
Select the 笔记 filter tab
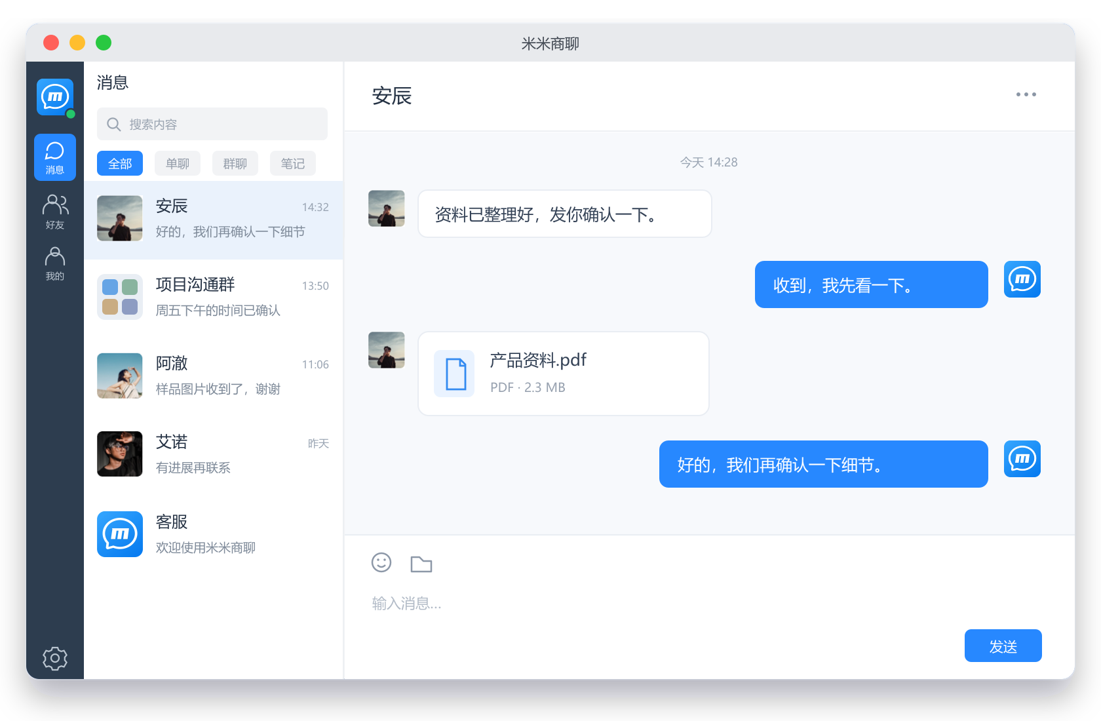pyautogui.click(x=293, y=163)
